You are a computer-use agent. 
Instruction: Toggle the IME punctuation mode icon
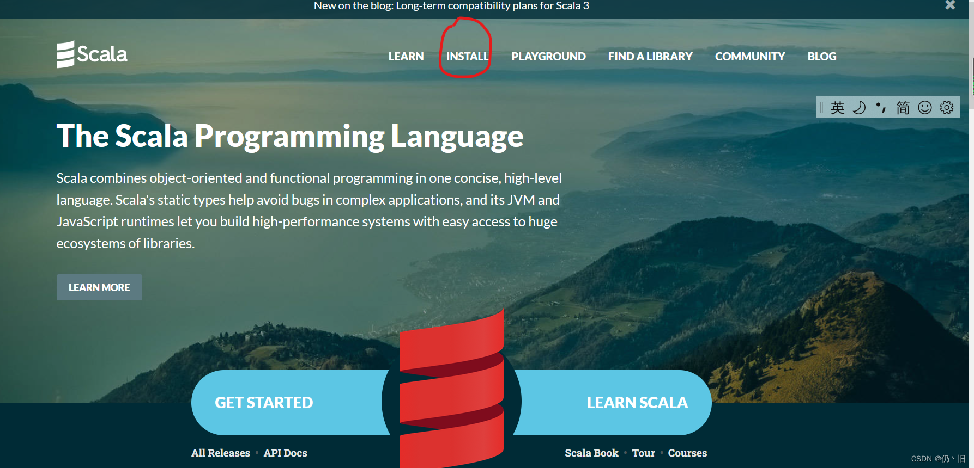tap(881, 108)
